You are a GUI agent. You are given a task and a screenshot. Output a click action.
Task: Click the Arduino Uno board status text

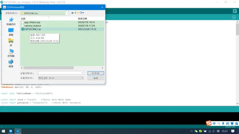coord(230,127)
